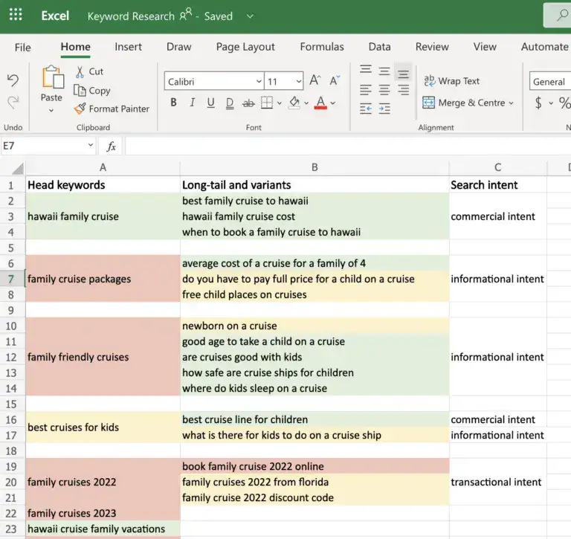Image resolution: width=571 pixels, height=539 pixels.
Task: Expand the Merge & Centre dropdown arrow
Action: point(512,103)
